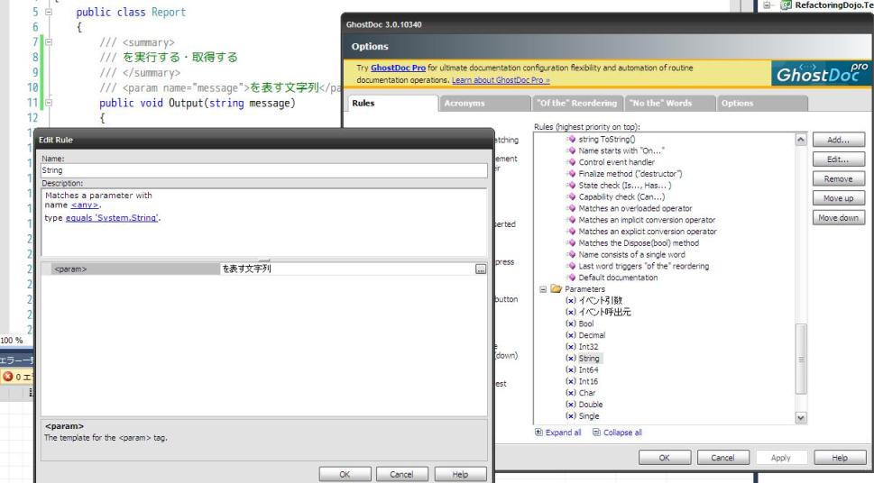This screenshot has height=483, width=874.
Task: Confirm Edit Rule dialog with OK
Action: tap(345, 475)
